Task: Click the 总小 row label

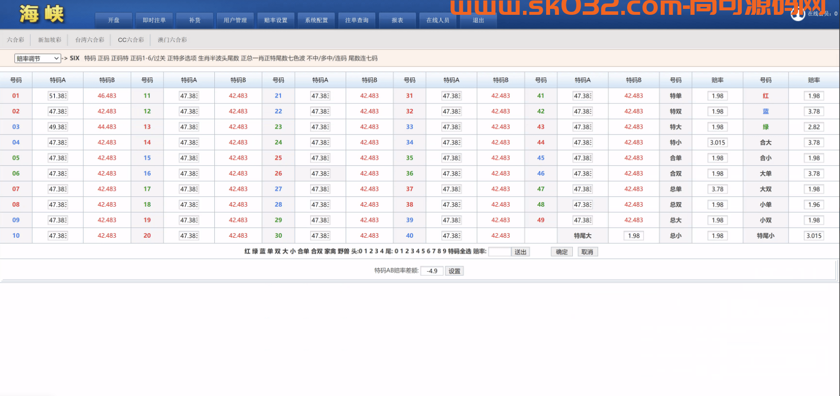Action: (676, 236)
